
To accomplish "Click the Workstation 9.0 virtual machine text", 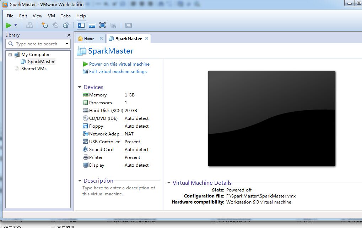I will pos(259,202).
